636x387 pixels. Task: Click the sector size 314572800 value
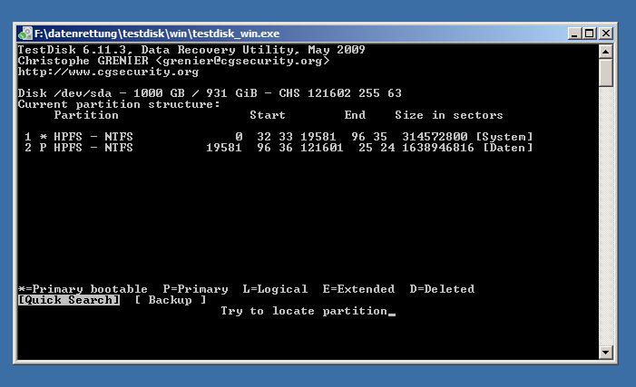(435, 137)
